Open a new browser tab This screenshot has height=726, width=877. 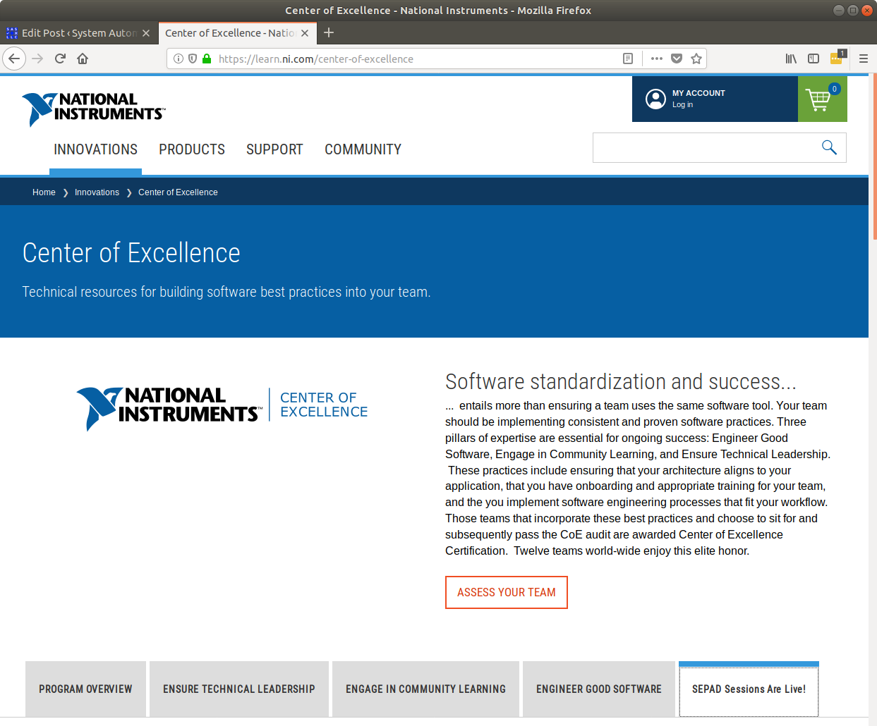point(329,32)
